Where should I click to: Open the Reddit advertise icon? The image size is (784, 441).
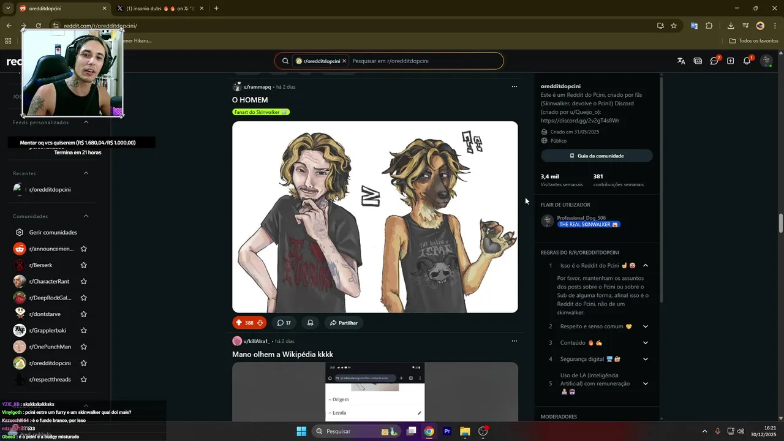coord(698,61)
